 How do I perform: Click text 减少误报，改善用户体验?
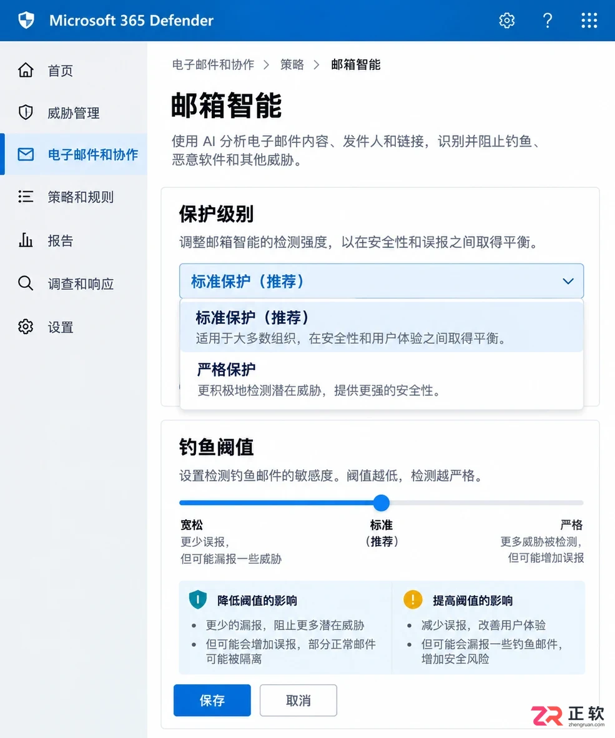[x=483, y=625]
